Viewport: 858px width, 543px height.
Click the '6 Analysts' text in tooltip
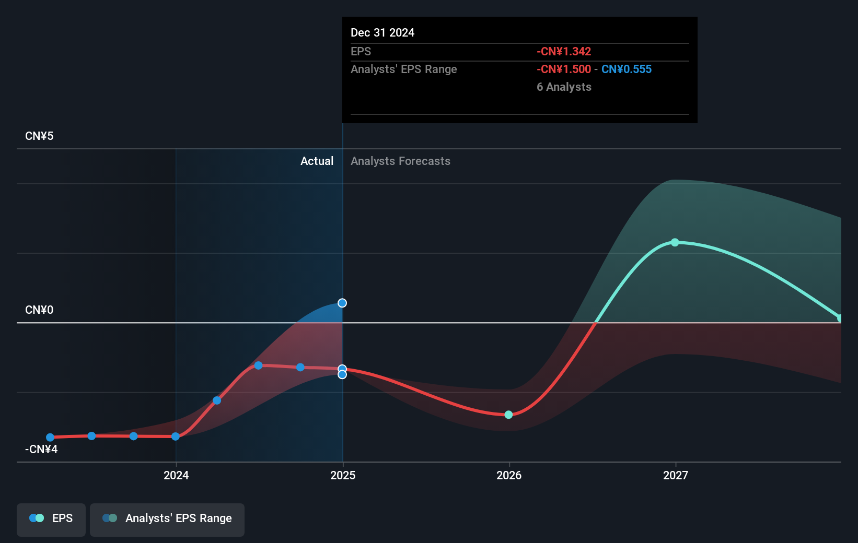coord(564,87)
